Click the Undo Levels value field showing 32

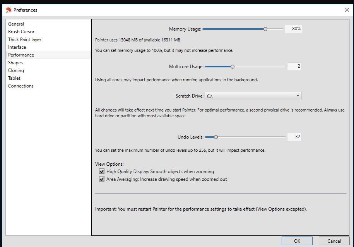pos(294,137)
